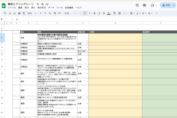The image size is (177, 118).
Task: Click the 追加質問 header cell
Action: (159, 32)
